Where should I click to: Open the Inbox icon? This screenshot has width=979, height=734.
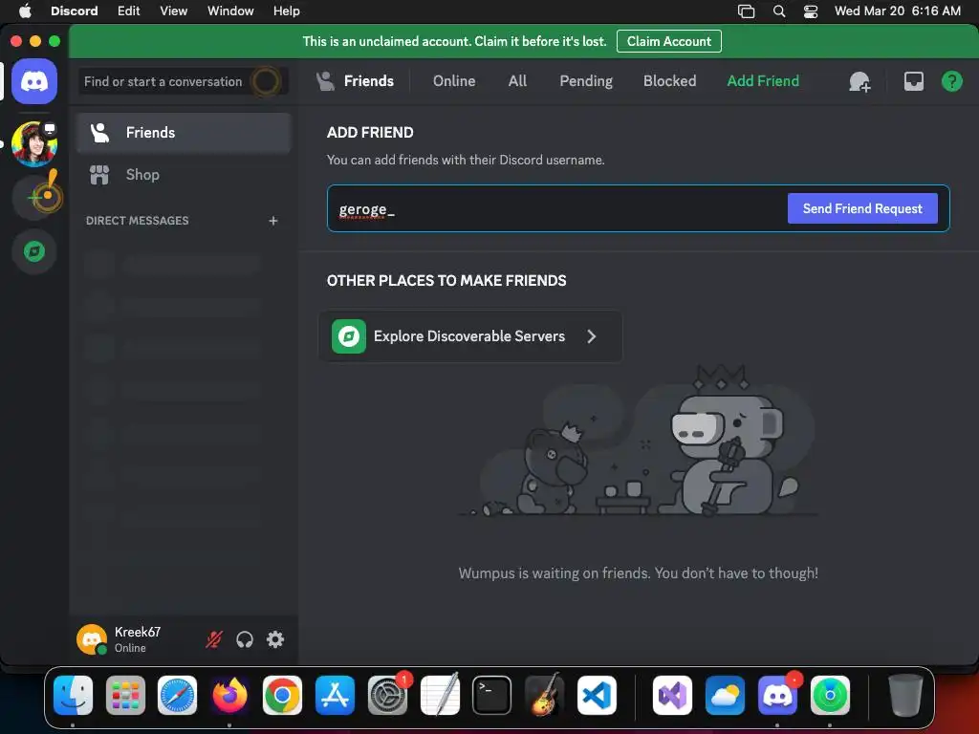(913, 81)
